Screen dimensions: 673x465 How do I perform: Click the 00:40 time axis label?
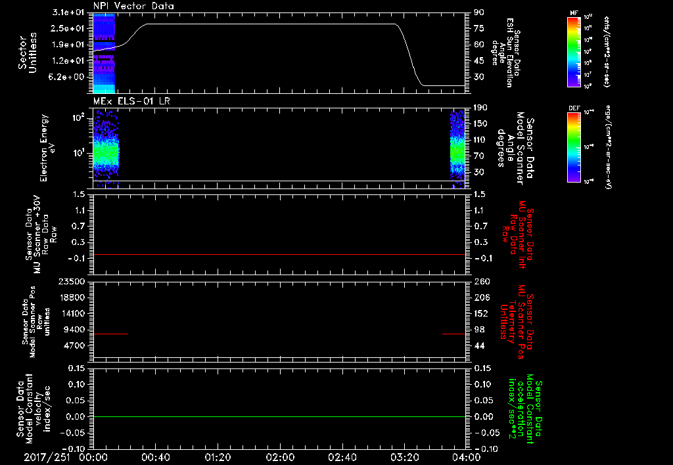point(155,457)
